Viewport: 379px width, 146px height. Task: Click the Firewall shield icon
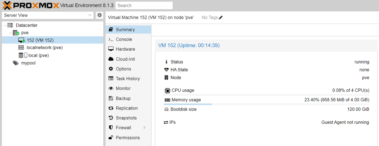coord(111,127)
